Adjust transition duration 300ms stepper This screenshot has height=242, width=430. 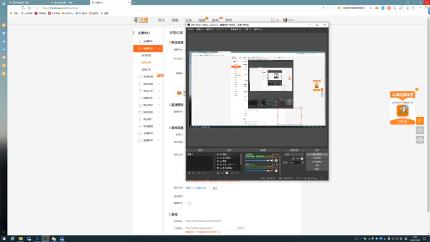pos(303,162)
